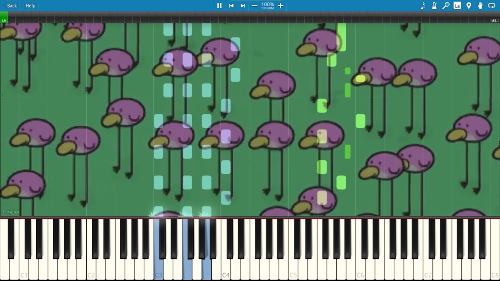Viewport: 500px width, 281px height.
Task: Play the C4 piano key
Action: pyautogui.click(x=226, y=269)
